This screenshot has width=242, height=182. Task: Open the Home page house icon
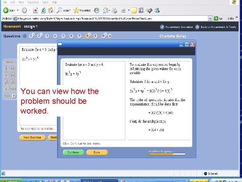pyautogui.click(x=50, y=10)
